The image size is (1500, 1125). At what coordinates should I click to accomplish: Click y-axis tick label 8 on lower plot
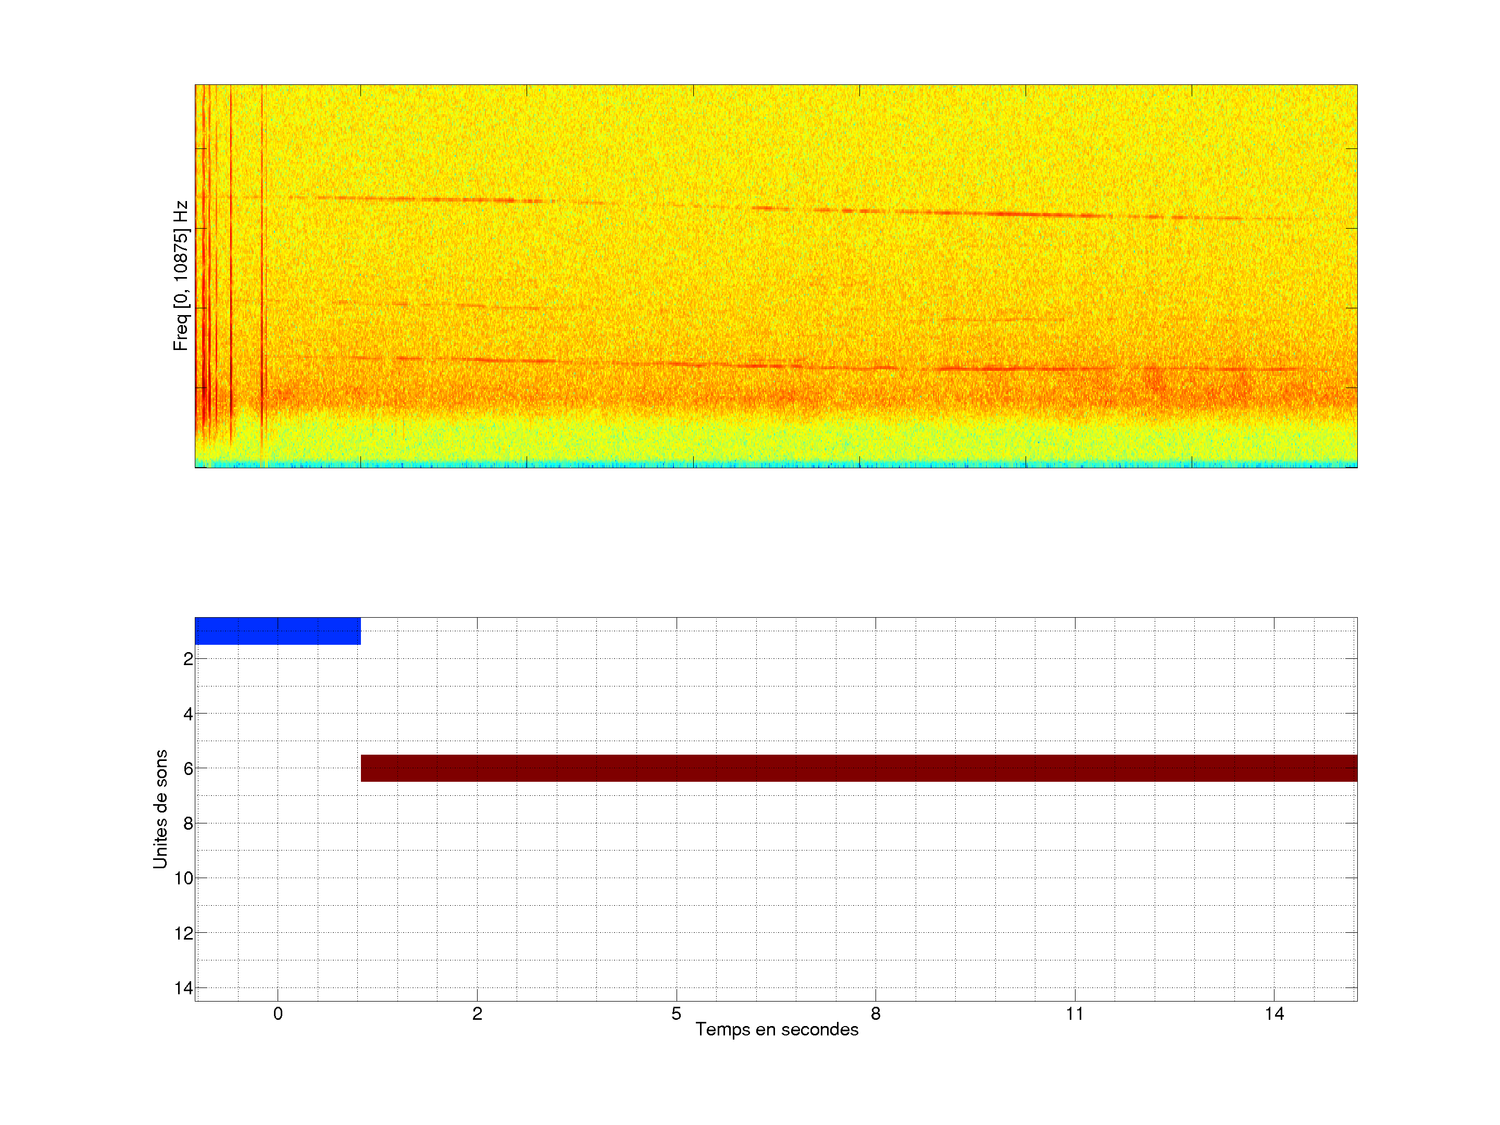pos(188,824)
